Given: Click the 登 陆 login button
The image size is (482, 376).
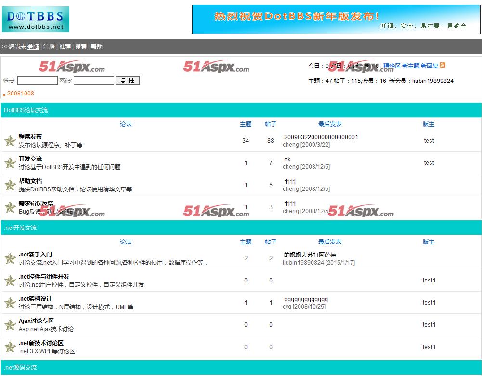Looking at the screenshot, I should tap(128, 81).
